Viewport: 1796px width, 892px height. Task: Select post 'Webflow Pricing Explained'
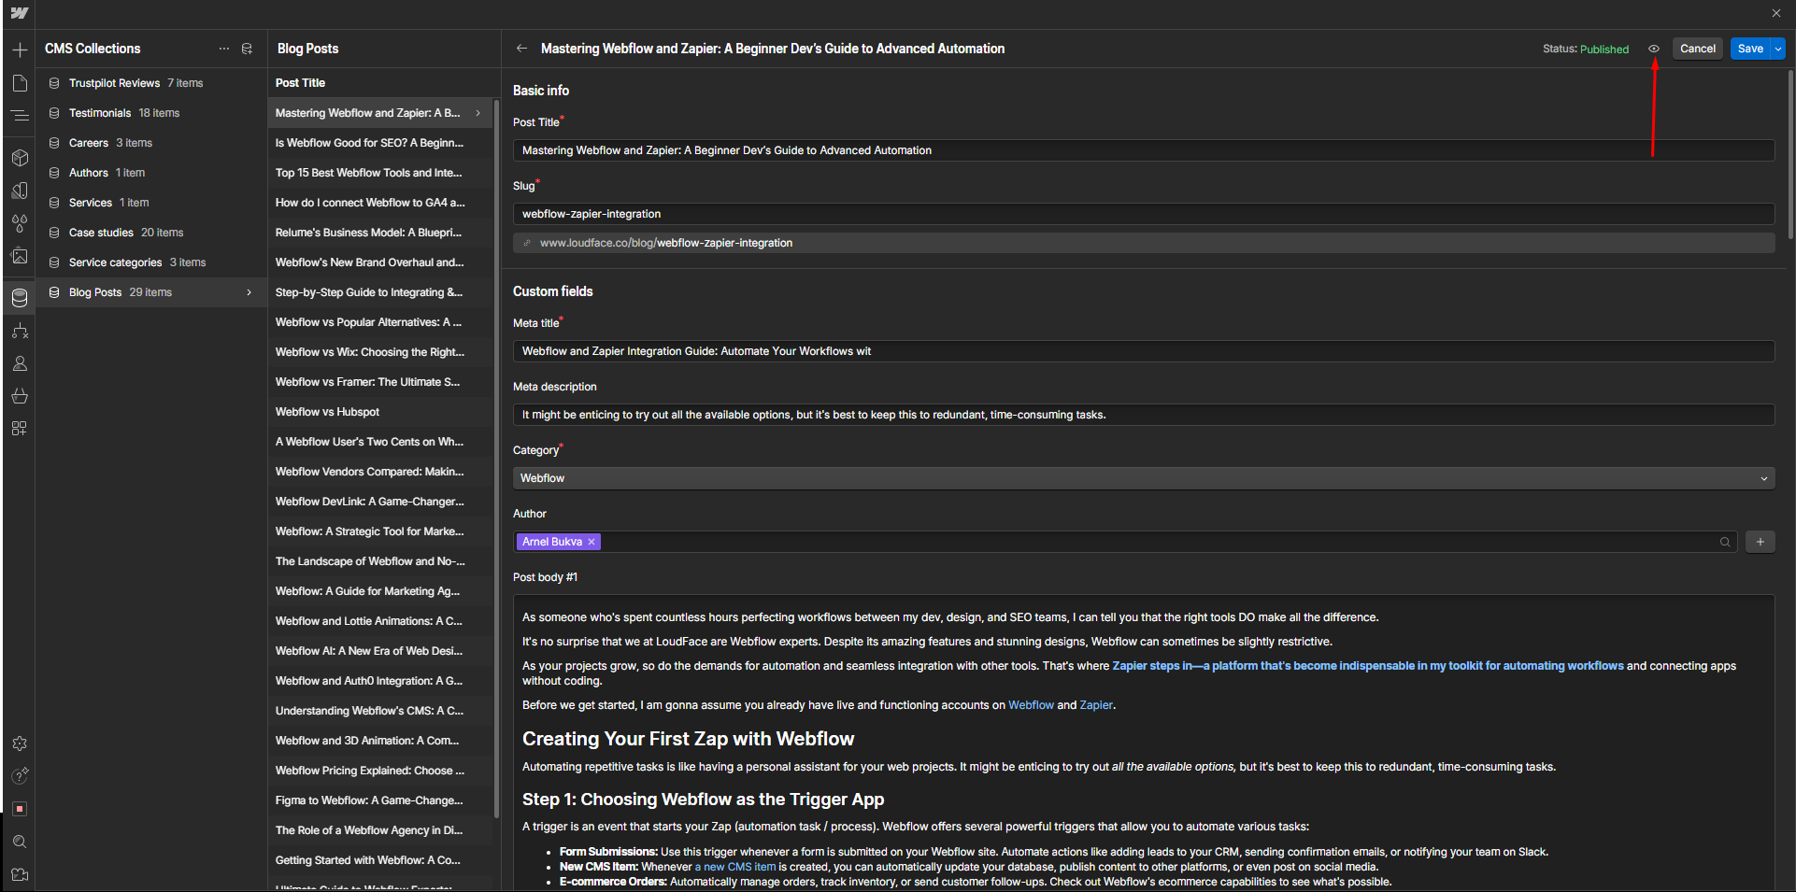[x=380, y=771]
